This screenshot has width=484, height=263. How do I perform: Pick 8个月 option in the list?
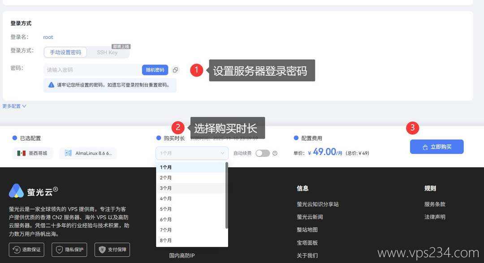point(166,241)
